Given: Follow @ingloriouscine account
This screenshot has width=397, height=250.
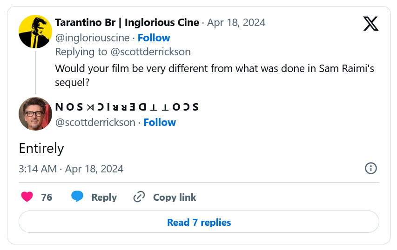Looking at the screenshot, I should pos(154,38).
